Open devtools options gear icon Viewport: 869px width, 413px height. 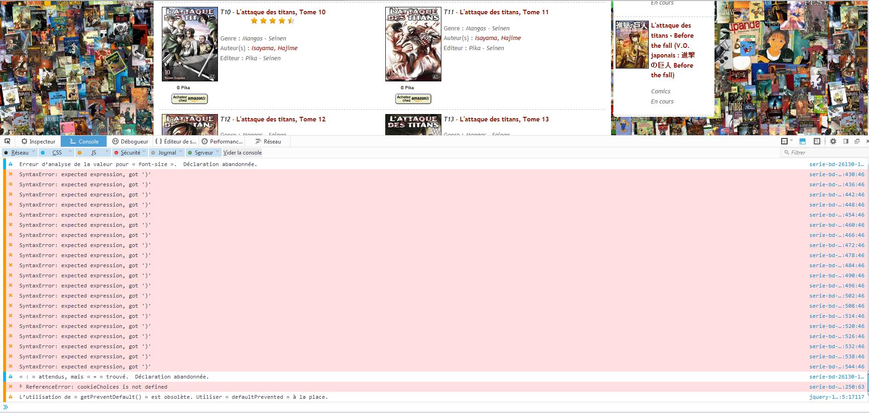(x=833, y=141)
